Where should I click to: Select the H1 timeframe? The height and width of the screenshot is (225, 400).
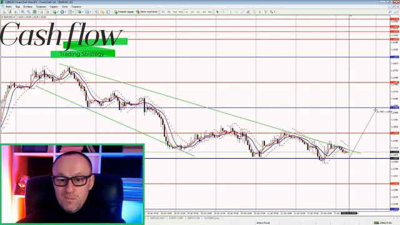tap(186, 12)
